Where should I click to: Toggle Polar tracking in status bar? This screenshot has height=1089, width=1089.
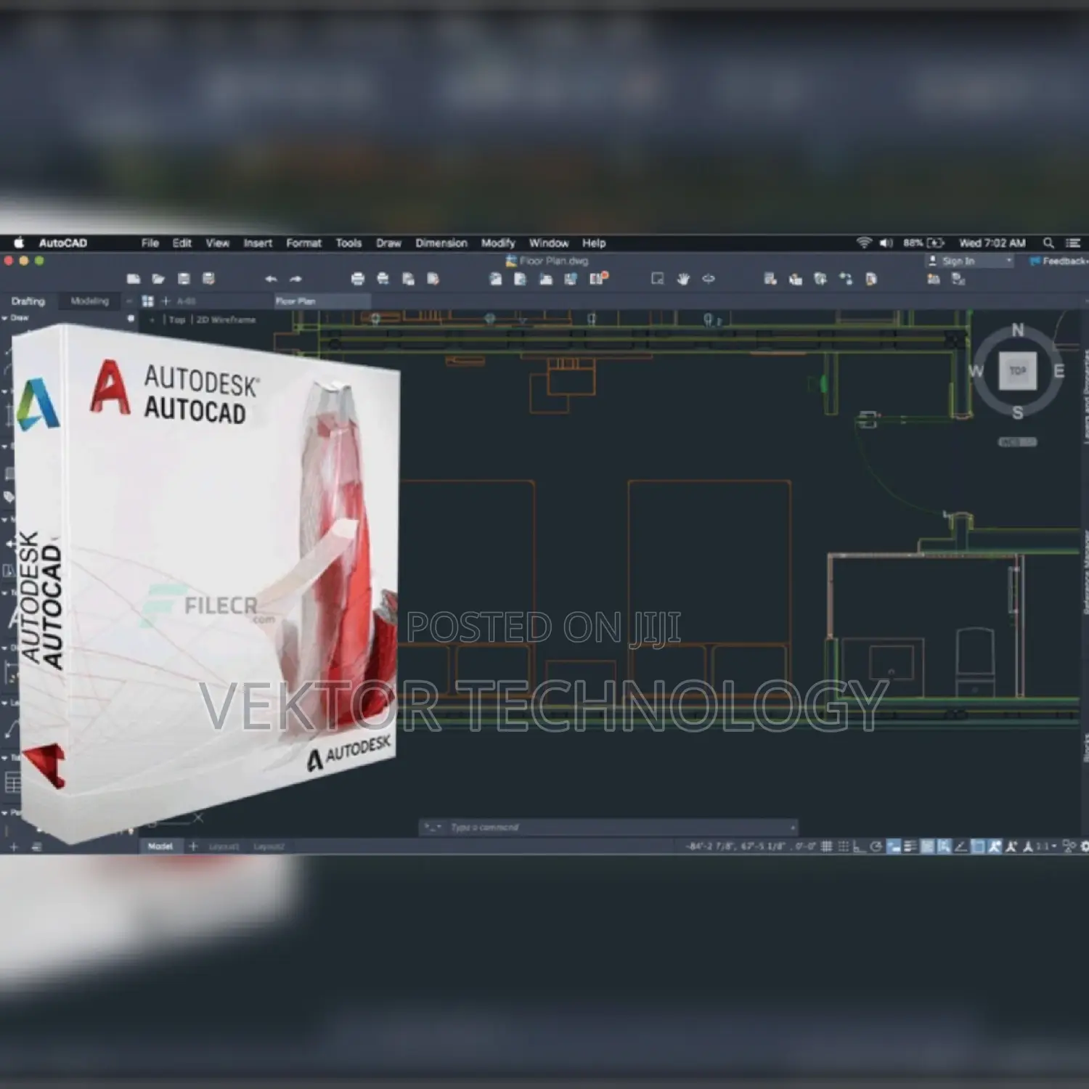coord(876,847)
